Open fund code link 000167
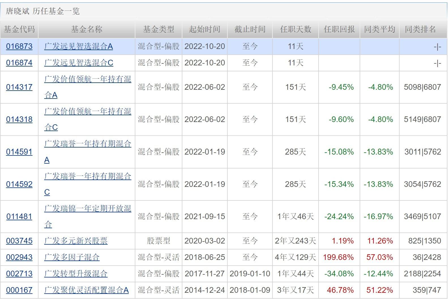This screenshot has height=299, width=448. click(x=19, y=290)
